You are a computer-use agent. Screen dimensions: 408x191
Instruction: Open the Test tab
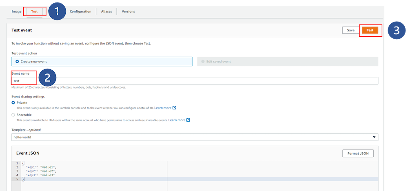pos(34,11)
